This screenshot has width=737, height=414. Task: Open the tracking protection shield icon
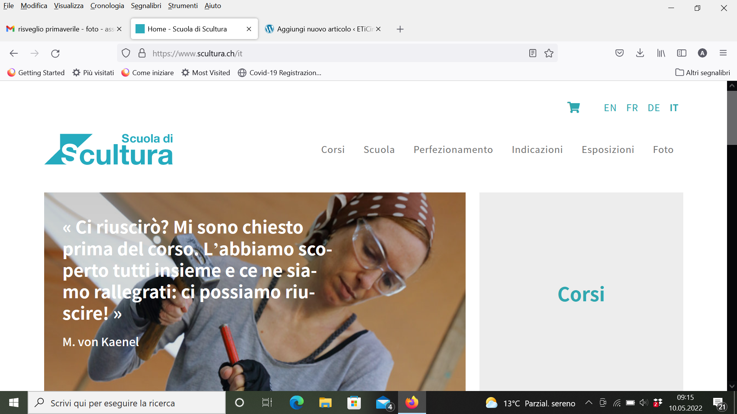click(126, 53)
